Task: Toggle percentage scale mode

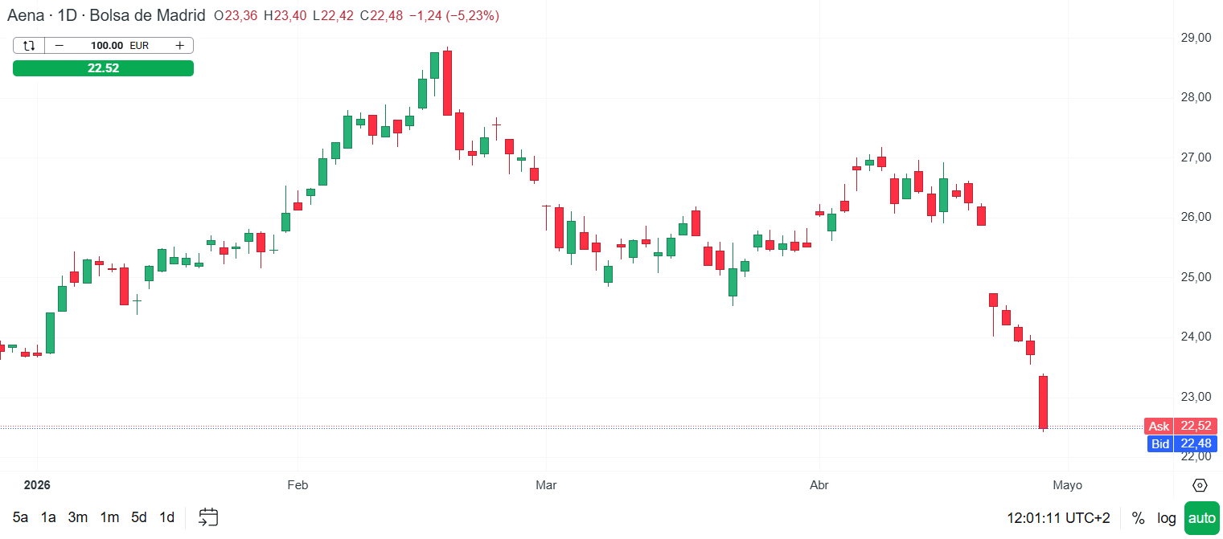Action: [1137, 518]
